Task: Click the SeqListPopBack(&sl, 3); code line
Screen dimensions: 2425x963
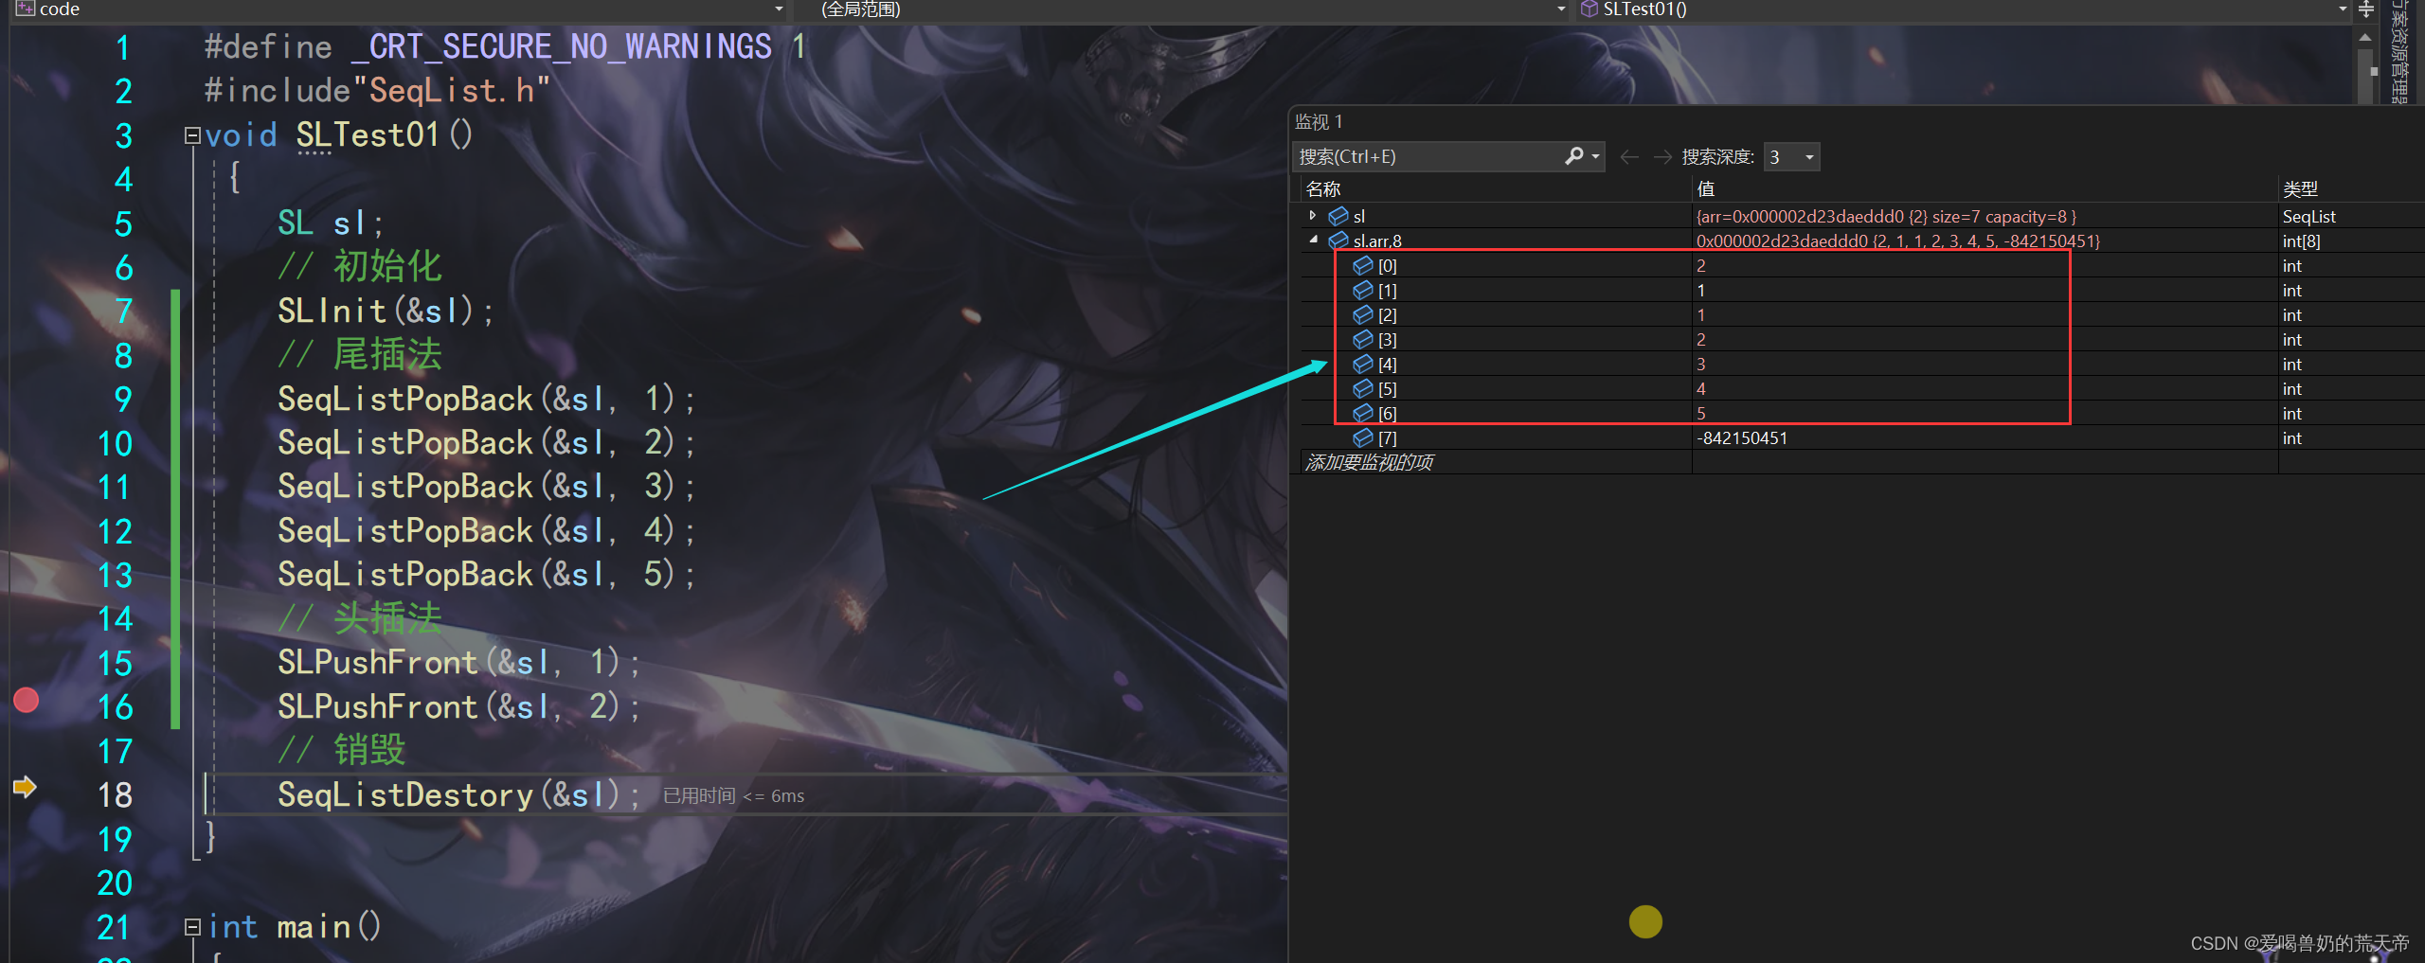Action: (x=486, y=487)
